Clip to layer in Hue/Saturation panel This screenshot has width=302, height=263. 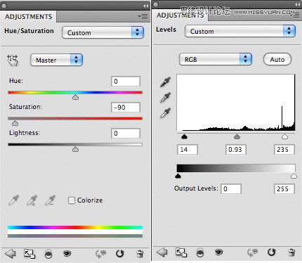[48, 254]
